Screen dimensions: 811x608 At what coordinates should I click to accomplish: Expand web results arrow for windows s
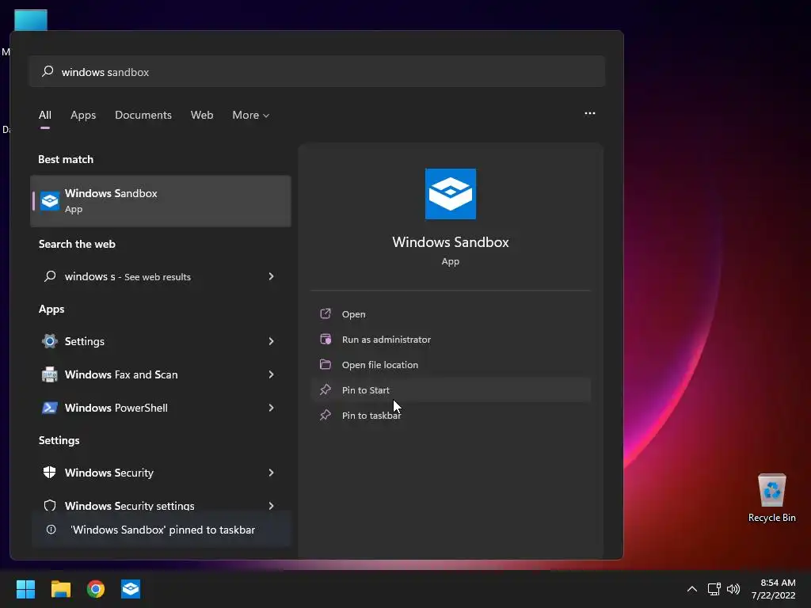pos(271,276)
